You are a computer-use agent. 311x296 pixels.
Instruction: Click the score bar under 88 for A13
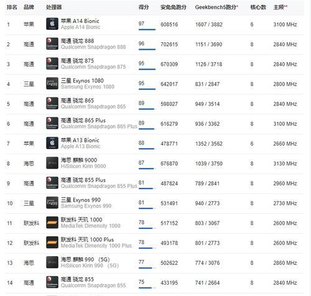point(147,149)
